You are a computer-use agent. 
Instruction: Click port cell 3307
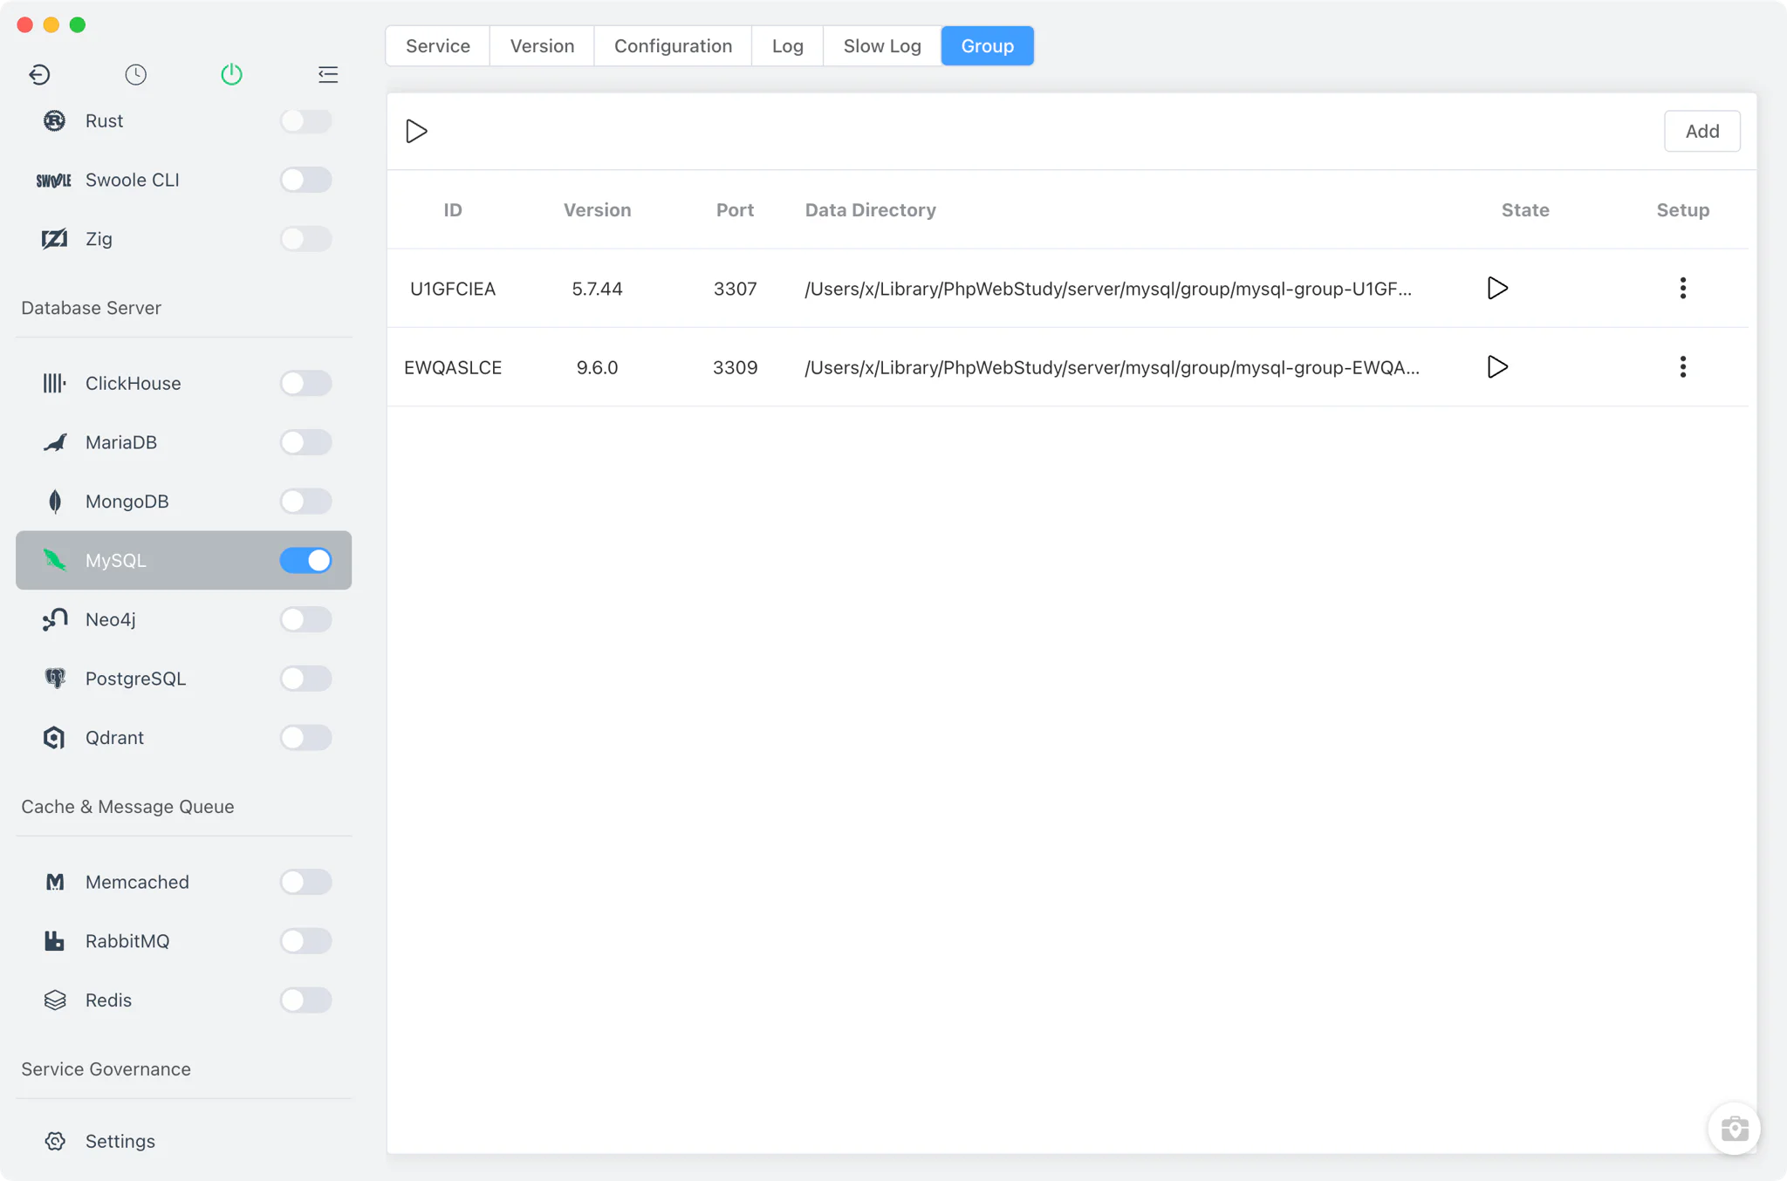735,289
